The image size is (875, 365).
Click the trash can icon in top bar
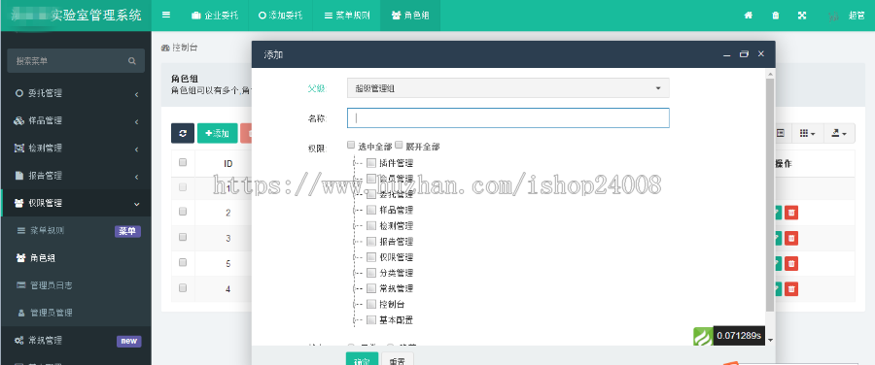point(776,16)
